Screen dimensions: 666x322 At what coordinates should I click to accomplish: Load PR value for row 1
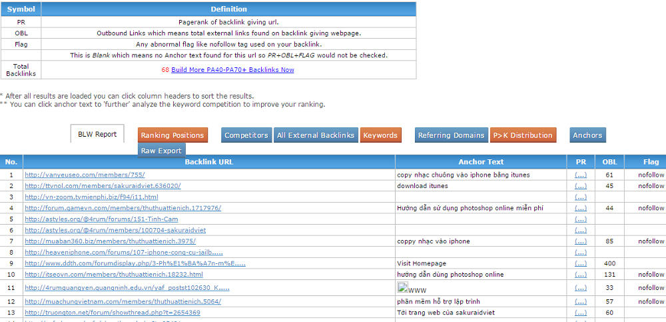581,175
